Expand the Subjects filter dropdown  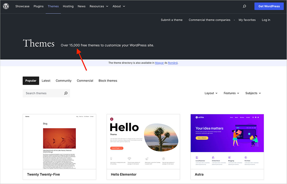[253, 93]
